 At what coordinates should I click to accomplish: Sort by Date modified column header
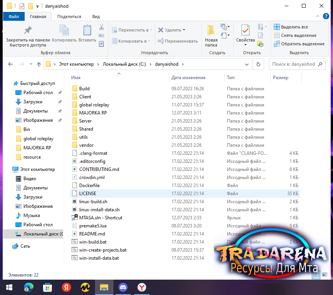pos(188,78)
